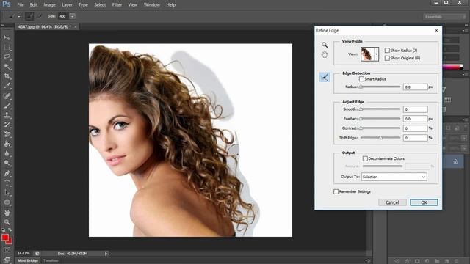Viewport: 470px width, 264px height.
Task: Open the Layer menu
Action: (67, 5)
